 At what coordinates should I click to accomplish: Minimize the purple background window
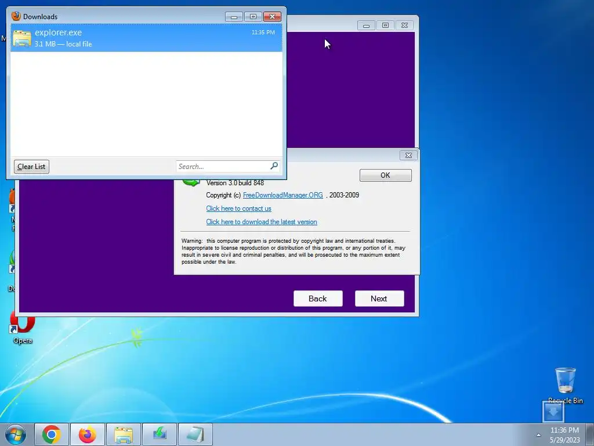click(366, 26)
